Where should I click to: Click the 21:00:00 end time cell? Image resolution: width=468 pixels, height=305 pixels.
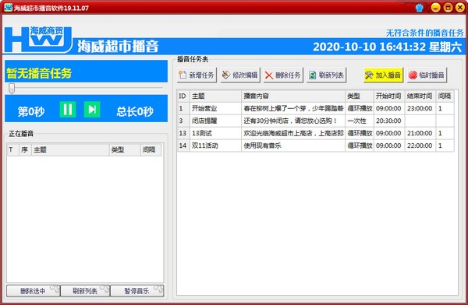[x=420, y=133]
